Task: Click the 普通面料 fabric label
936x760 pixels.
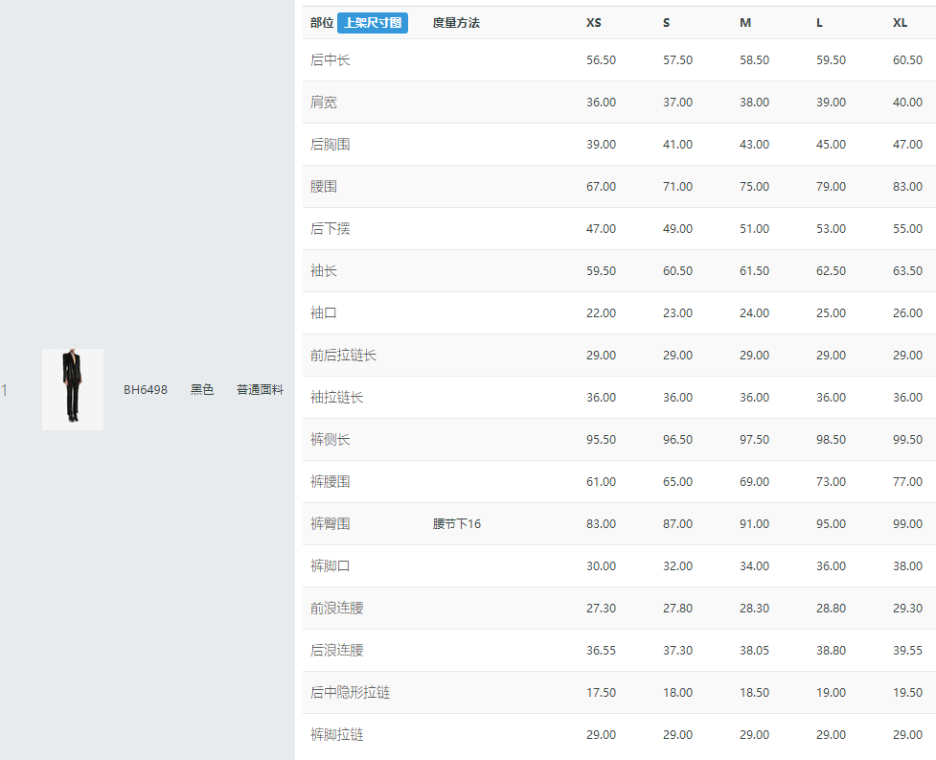Action: (260, 390)
